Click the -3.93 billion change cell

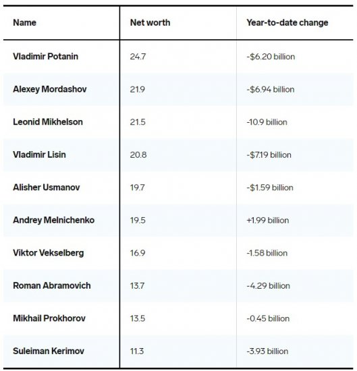tap(267, 351)
